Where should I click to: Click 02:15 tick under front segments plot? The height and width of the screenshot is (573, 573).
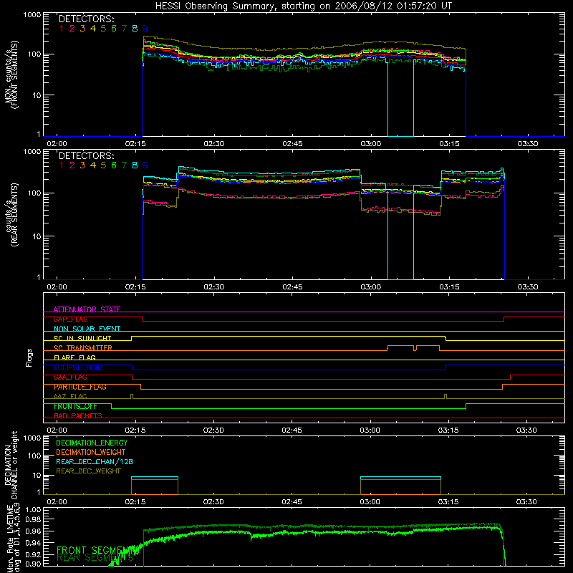click(x=135, y=144)
